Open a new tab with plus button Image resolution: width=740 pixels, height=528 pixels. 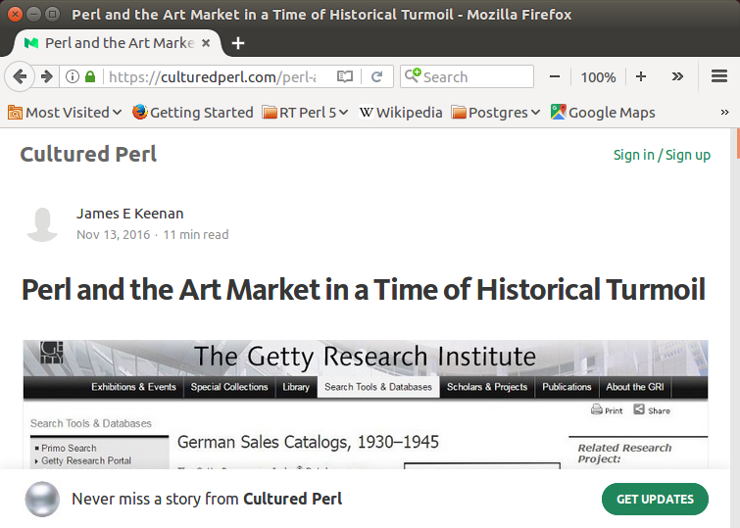(238, 43)
